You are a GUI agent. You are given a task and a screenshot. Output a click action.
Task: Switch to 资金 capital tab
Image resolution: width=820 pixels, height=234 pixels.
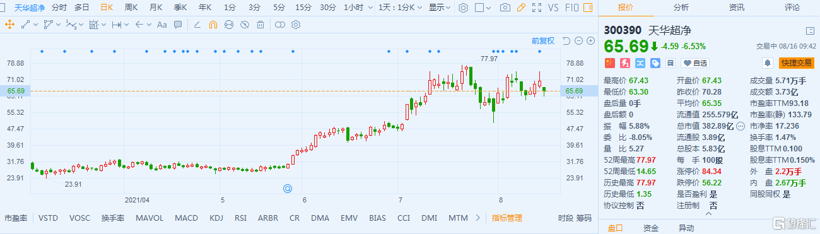click(x=651, y=228)
